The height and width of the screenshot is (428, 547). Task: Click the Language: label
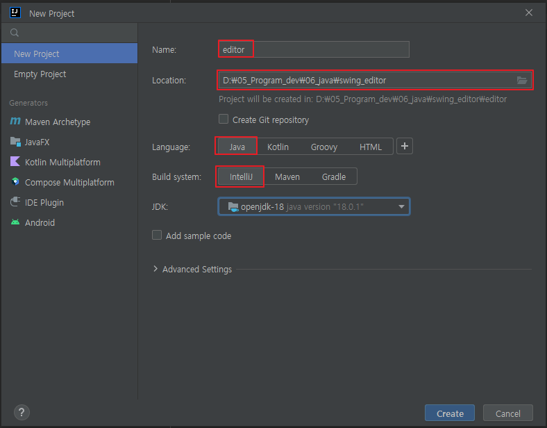(x=171, y=147)
